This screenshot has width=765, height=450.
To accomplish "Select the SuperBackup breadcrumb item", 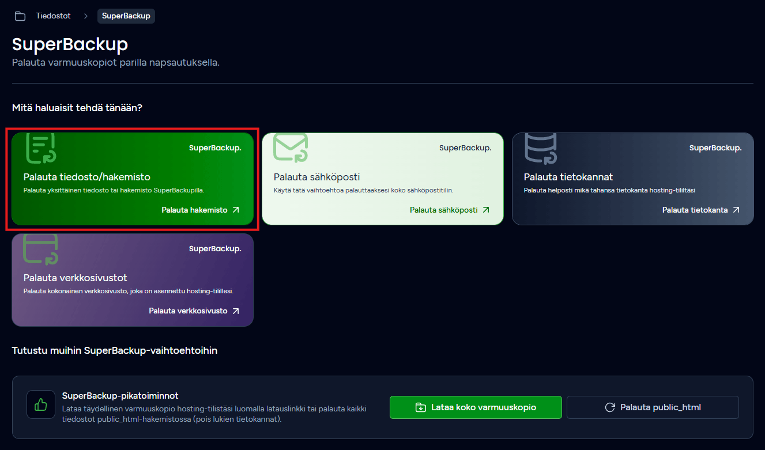I will [126, 16].
